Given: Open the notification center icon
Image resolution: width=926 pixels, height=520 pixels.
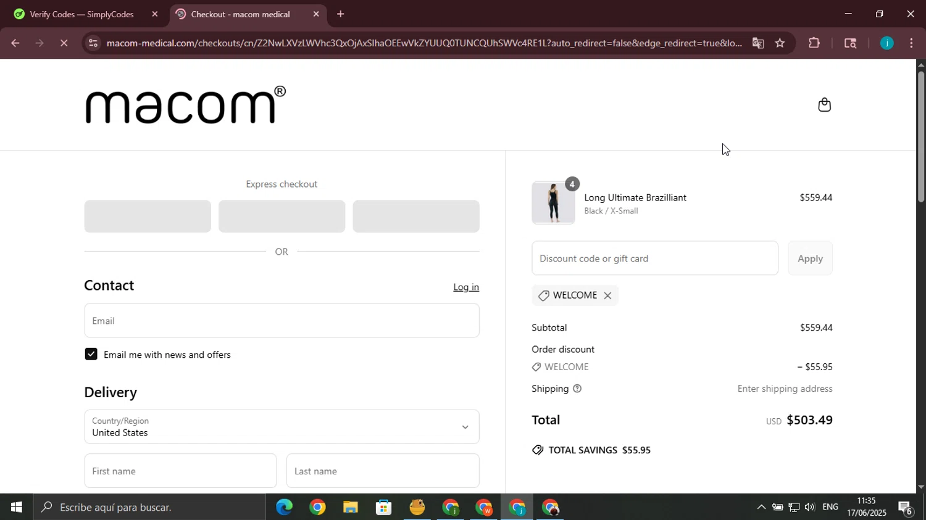Looking at the screenshot, I should tap(906, 508).
